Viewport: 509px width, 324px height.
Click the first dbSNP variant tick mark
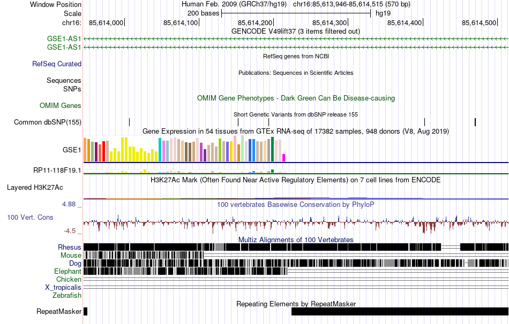coord(129,122)
